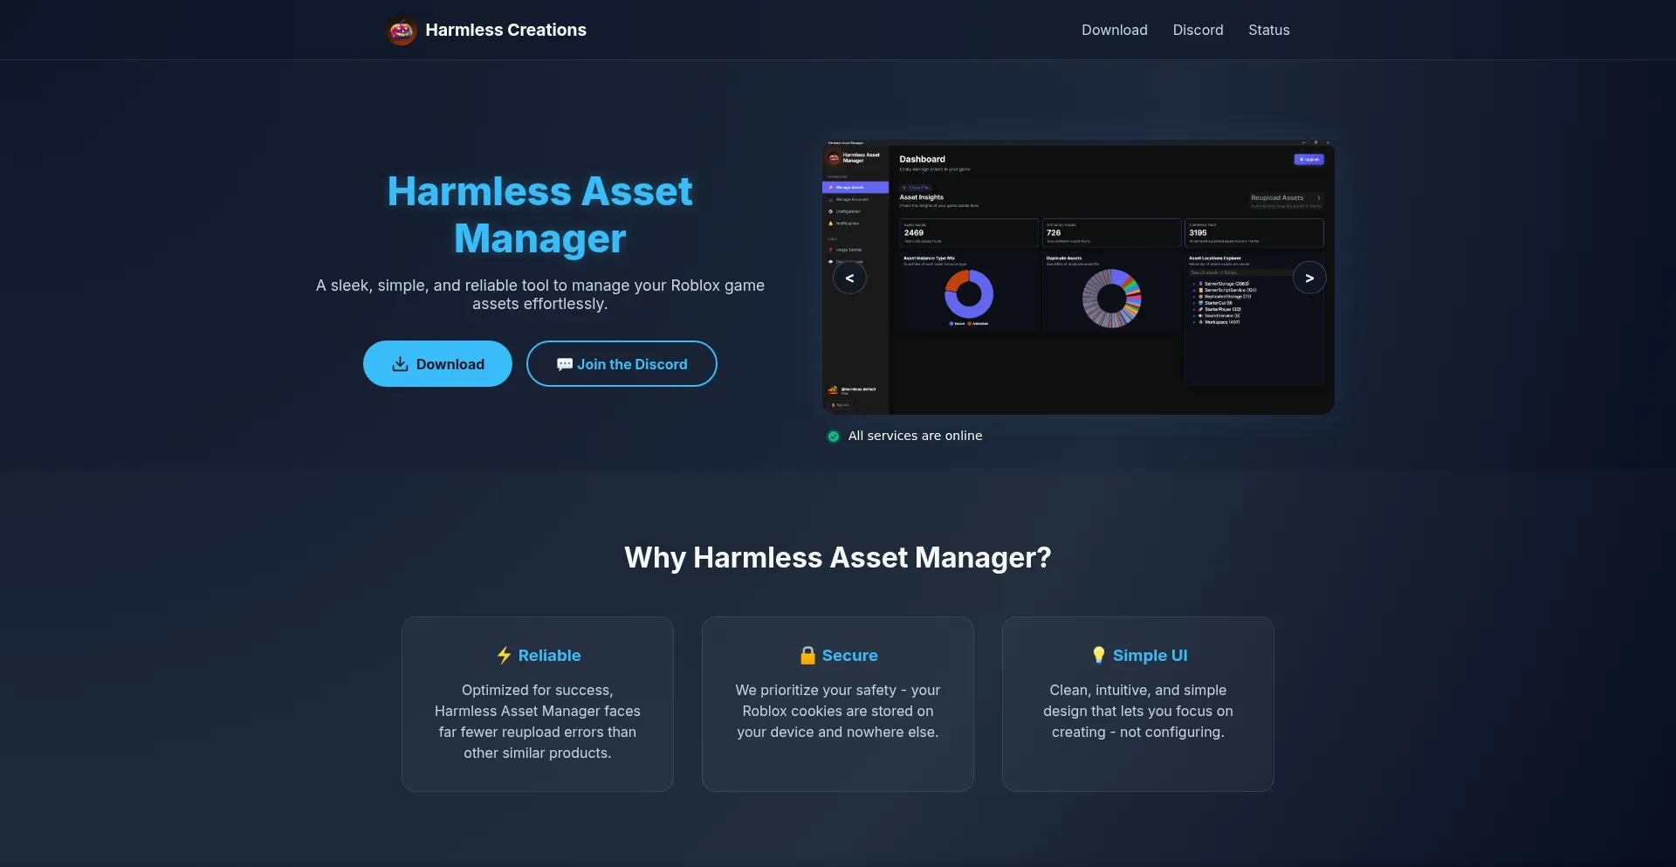This screenshot has width=1676, height=867.
Task: Click the speech bubble icon in Join the Discord
Action: pyautogui.click(x=565, y=364)
